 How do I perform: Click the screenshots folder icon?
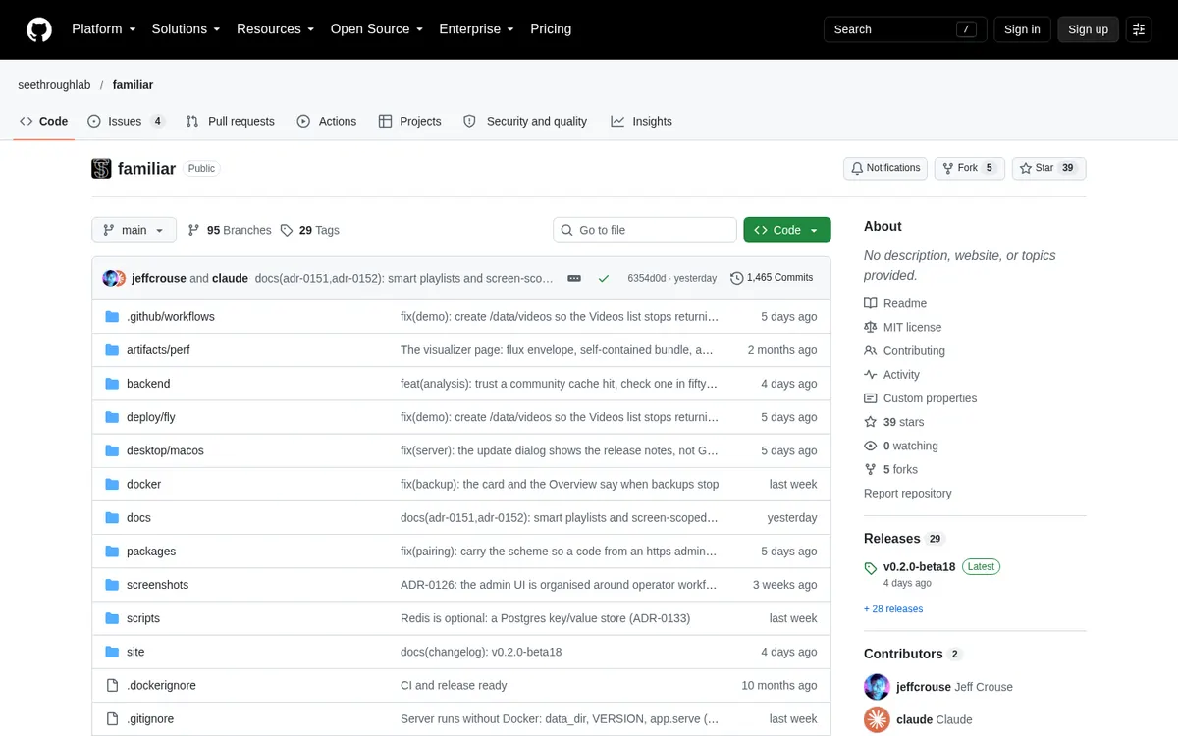click(111, 585)
